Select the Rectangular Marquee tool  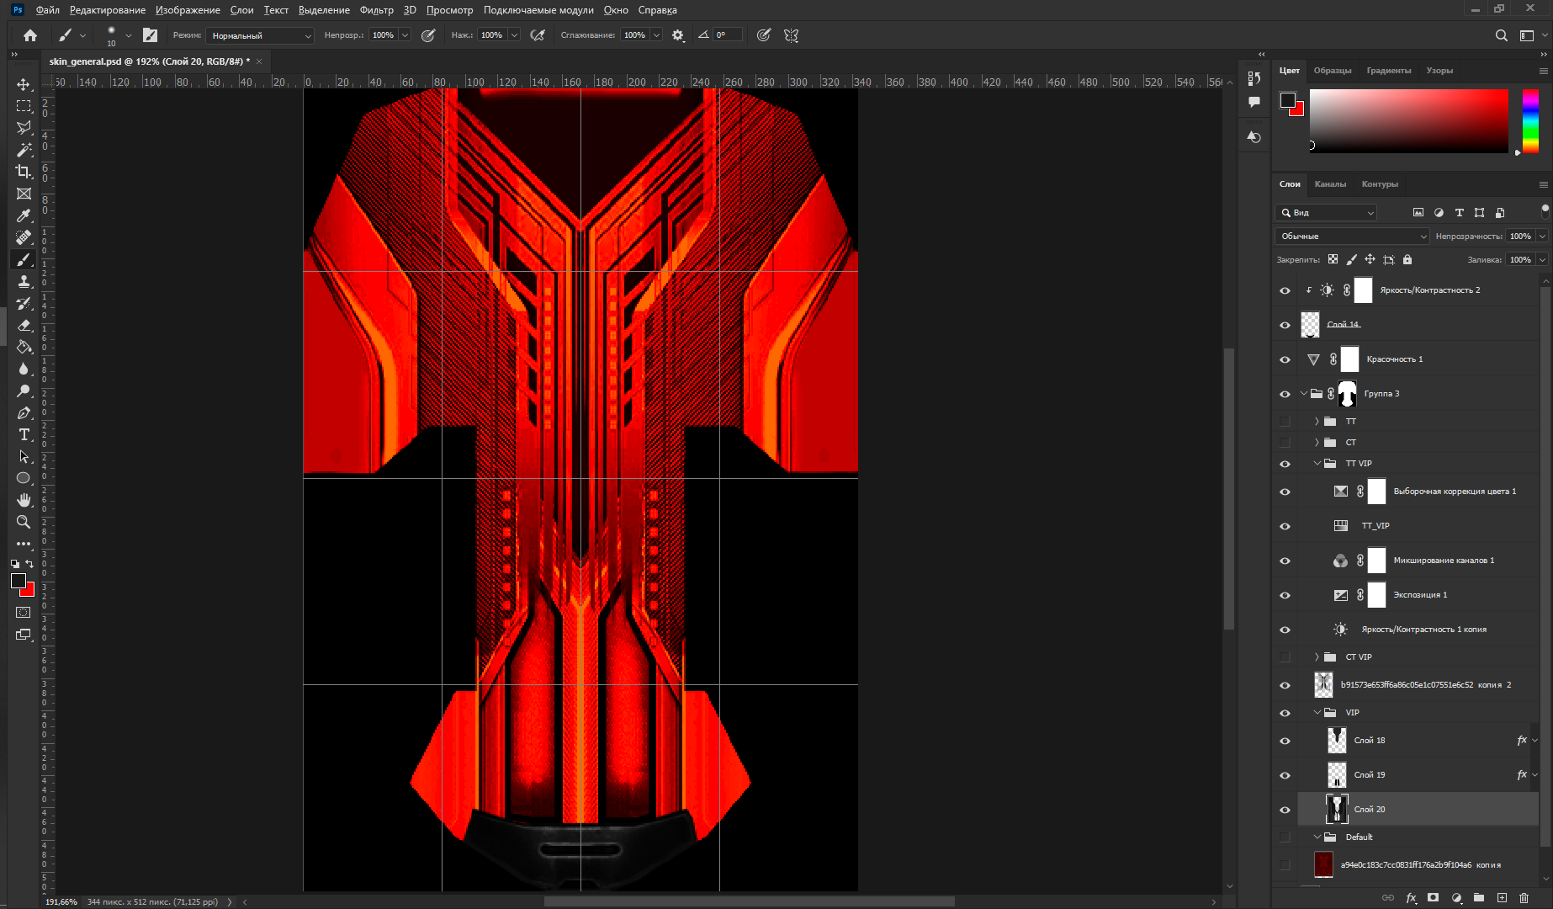click(x=24, y=106)
